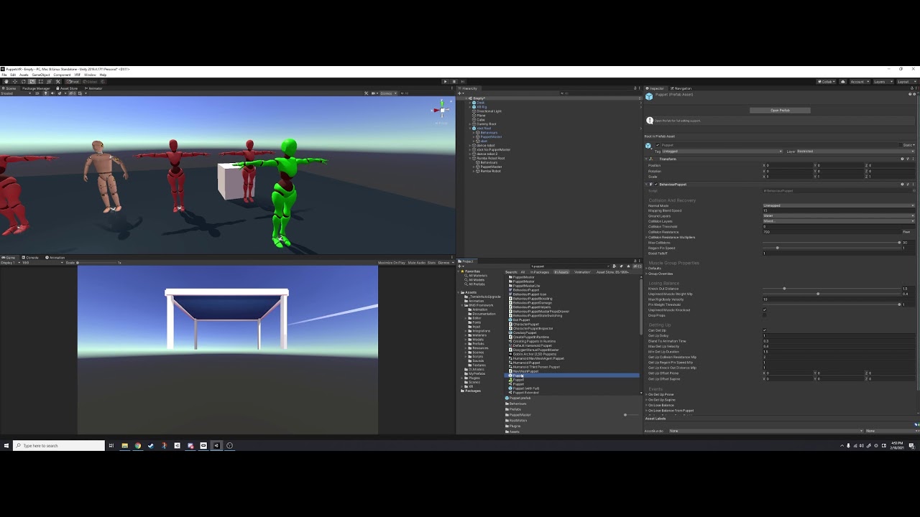The width and height of the screenshot is (920, 517).
Task: Switch to the Animator tab
Action: click(x=93, y=88)
